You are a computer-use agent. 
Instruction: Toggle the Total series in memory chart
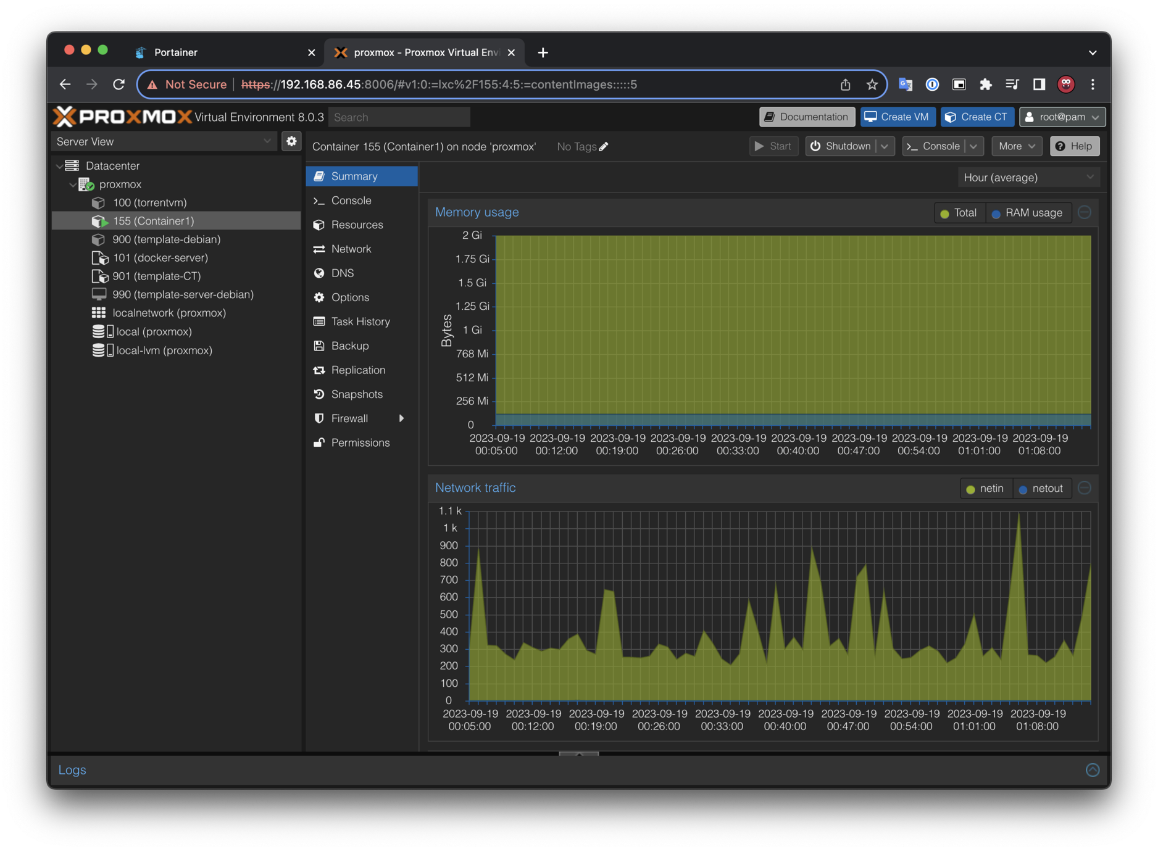(x=959, y=213)
